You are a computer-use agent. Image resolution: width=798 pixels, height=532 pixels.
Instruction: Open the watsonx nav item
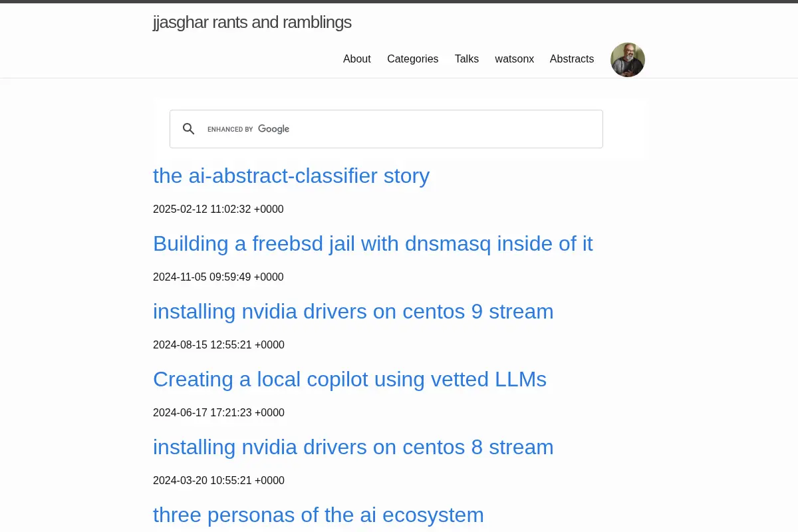(x=515, y=59)
